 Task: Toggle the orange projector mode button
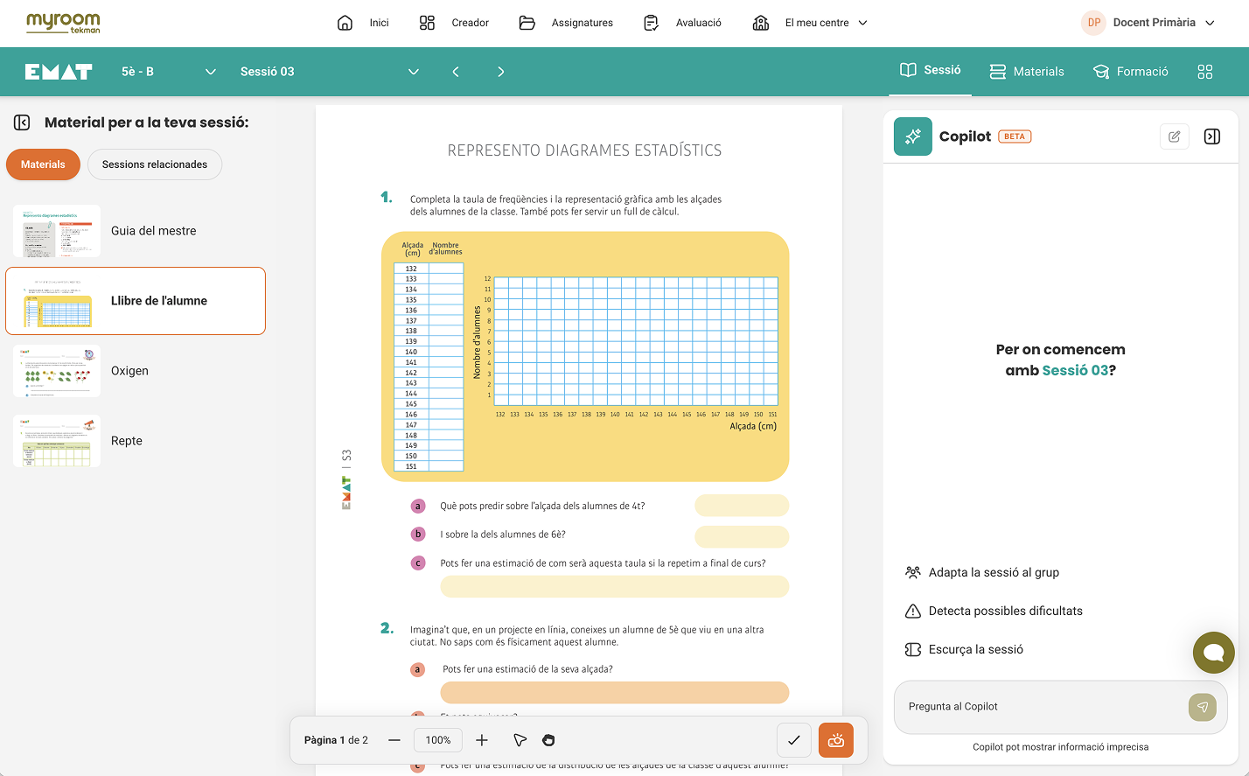[x=836, y=740]
